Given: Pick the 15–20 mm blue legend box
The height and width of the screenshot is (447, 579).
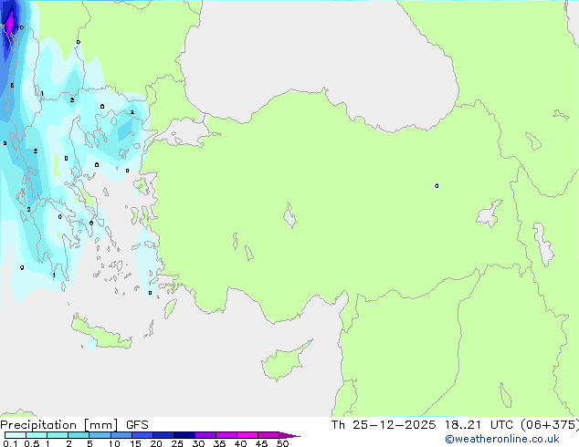Looking at the screenshot, I should coord(142,435).
